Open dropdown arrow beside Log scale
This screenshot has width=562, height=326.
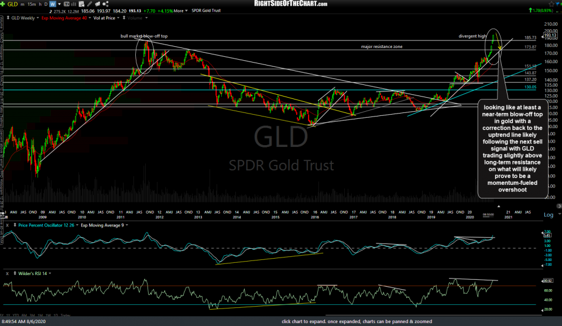pyautogui.click(x=559, y=214)
